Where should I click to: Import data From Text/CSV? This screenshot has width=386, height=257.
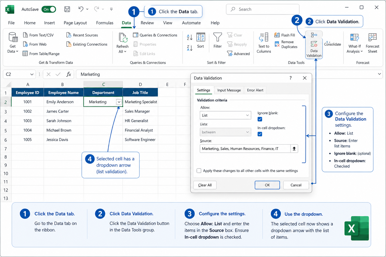click(38, 35)
